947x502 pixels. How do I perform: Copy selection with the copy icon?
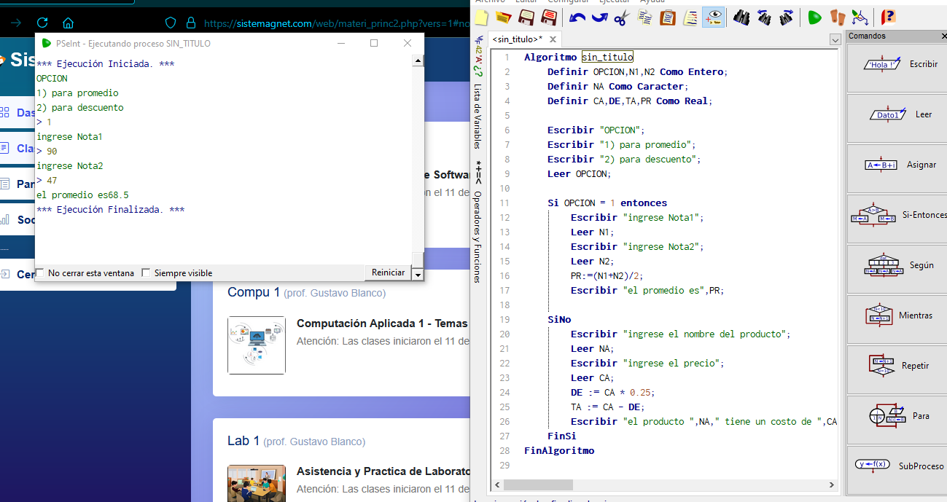(x=644, y=17)
